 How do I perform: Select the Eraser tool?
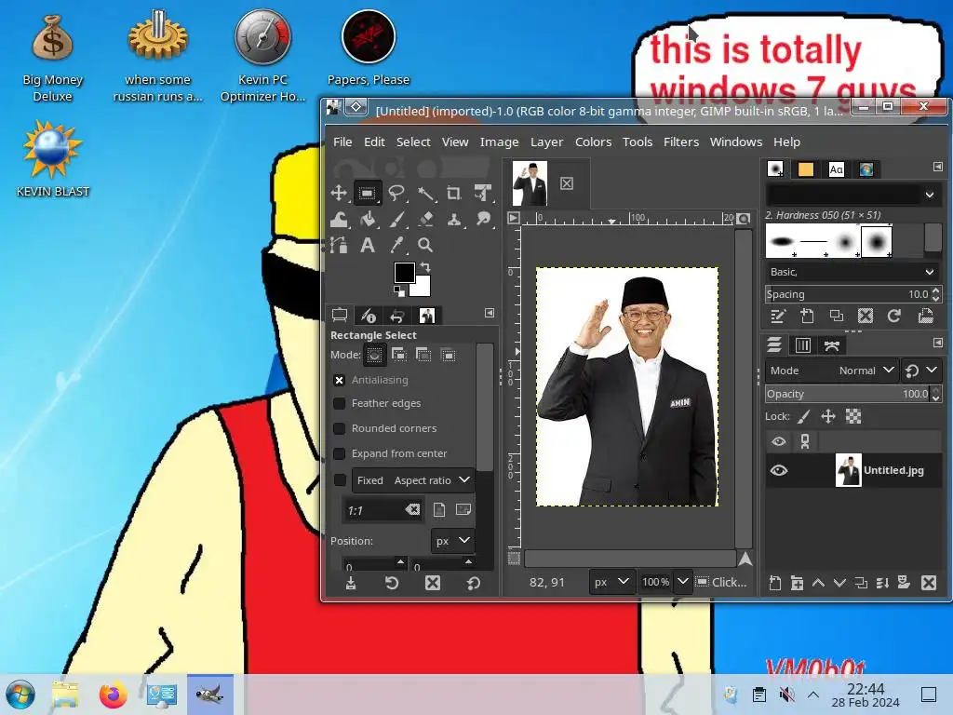click(x=425, y=220)
